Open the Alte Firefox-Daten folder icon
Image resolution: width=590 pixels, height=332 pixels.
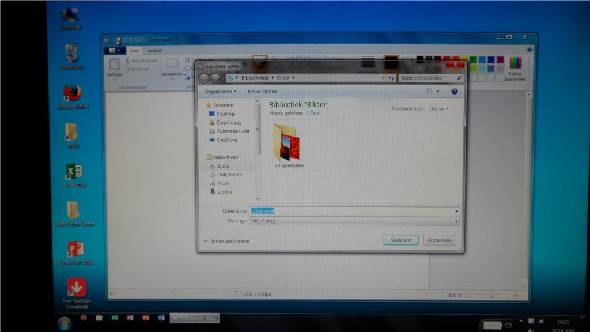[74, 213]
